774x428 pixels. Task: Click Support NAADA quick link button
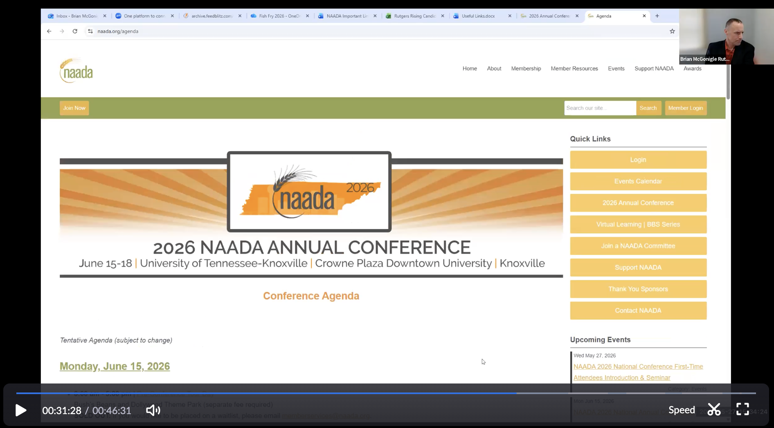(x=638, y=267)
